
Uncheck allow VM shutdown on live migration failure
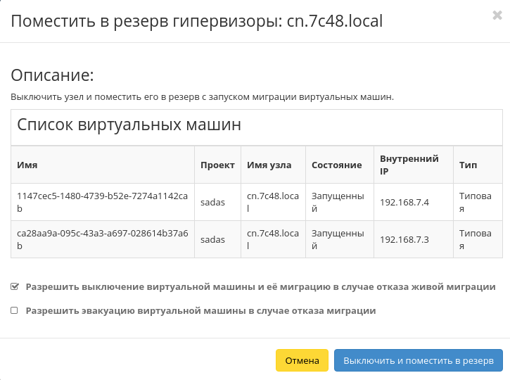tap(15, 287)
